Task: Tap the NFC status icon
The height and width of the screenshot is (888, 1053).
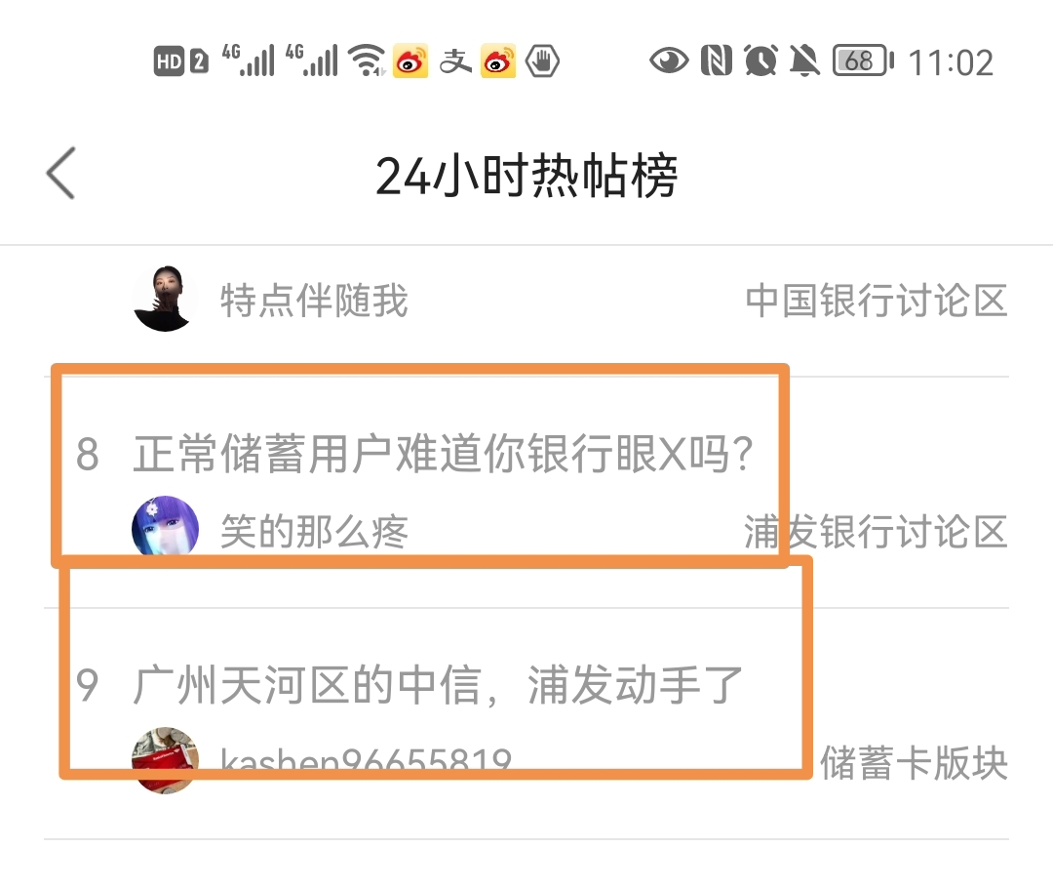Action: pos(717,61)
